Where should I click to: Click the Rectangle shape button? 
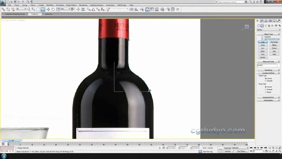(x=274, y=42)
